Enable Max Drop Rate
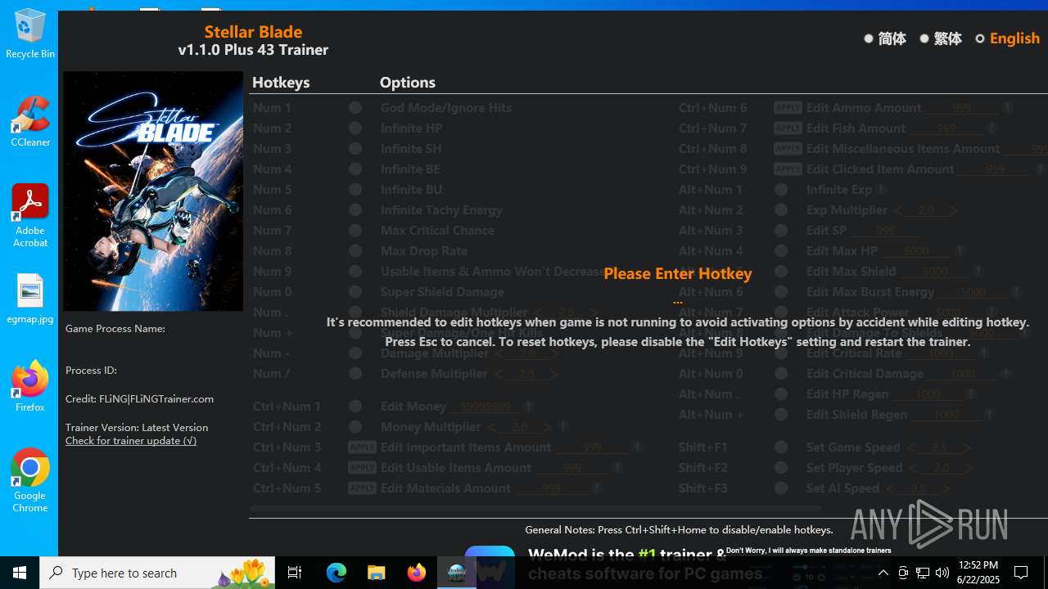The width and height of the screenshot is (1048, 589). click(355, 251)
